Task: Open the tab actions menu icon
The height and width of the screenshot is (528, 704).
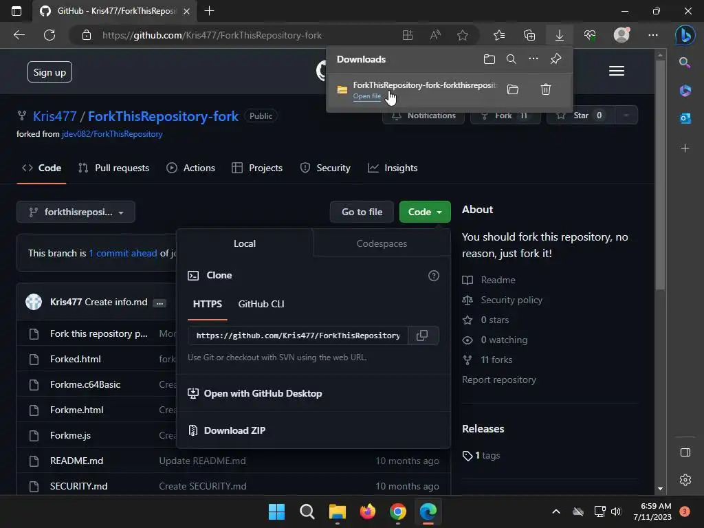Action: pyautogui.click(x=16, y=11)
